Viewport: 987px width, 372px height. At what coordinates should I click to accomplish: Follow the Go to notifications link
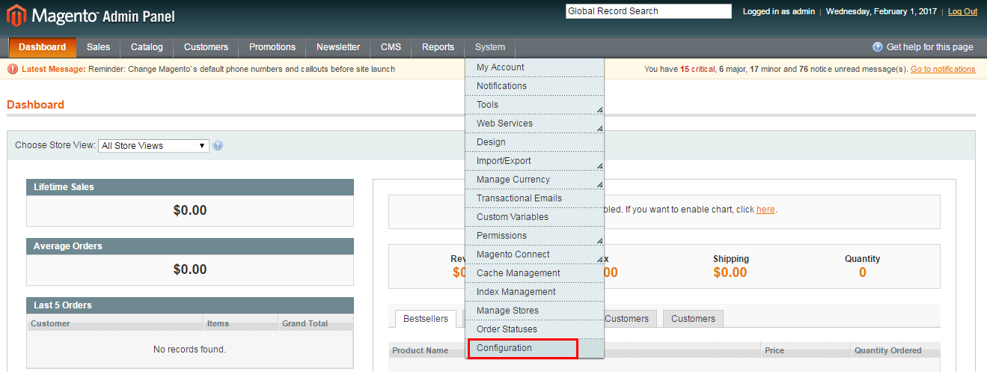[943, 69]
